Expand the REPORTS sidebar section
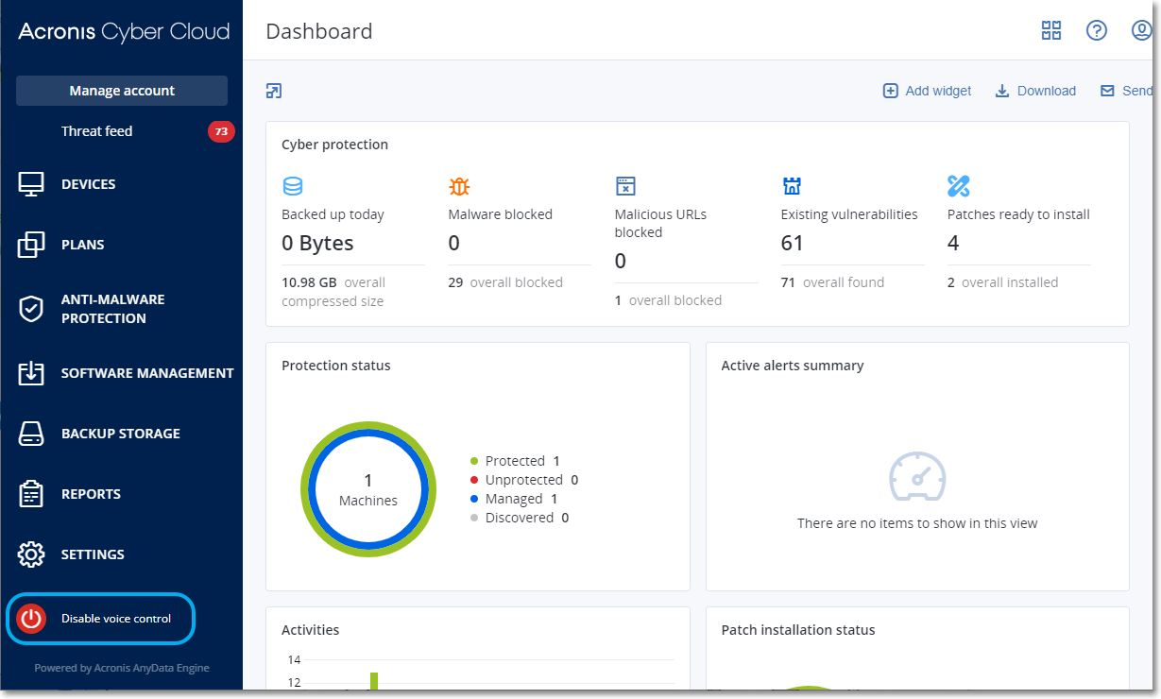The width and height of the screenshot is (1161, 699). pos(91,494)
